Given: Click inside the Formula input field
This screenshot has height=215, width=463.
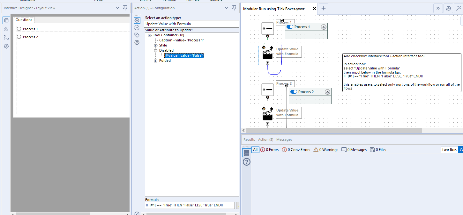Looking at the screenshot, I should pos(190,205).
